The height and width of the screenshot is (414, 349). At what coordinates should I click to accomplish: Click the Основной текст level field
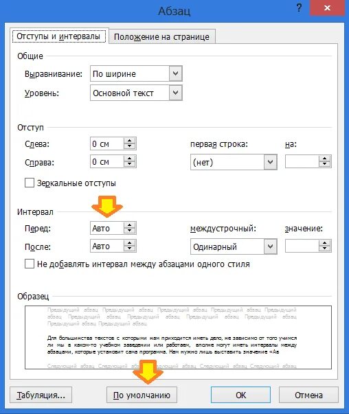click(130, 93)
